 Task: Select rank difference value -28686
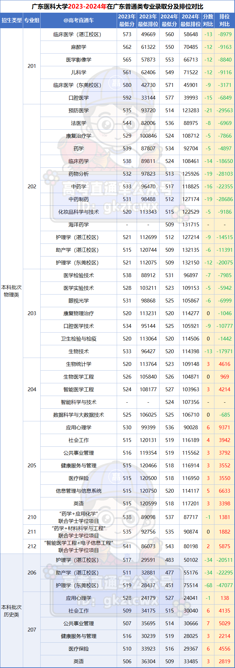click(225, 199)
